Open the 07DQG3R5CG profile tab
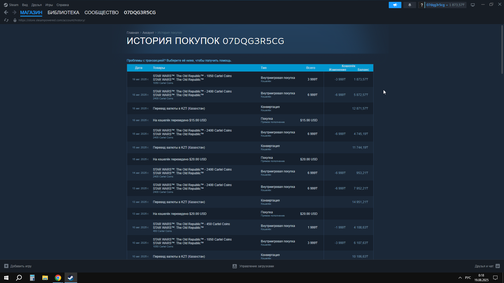The width and height of the screenshot is (504, 283). (x=140, y=13)
